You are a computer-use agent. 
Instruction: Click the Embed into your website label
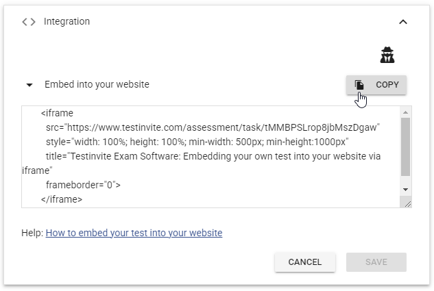click(x=97, y=84)
